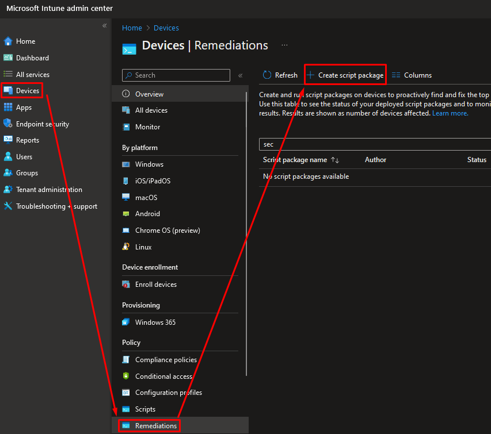Click the Microsoft Intune admin center title
Screen dimensions: 491x434
[59, 9]
